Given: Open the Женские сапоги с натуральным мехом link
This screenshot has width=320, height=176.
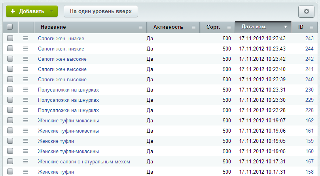Looking at the screenshot, I should (84, 161).
